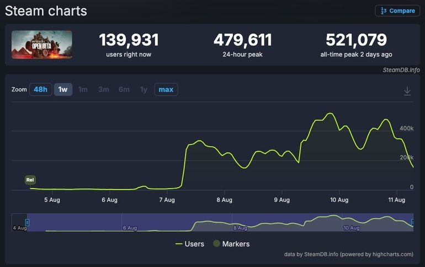Screen dimensions: 425x267
Task: Click the 8 Aug label in navigator
Action: point(240,227)
